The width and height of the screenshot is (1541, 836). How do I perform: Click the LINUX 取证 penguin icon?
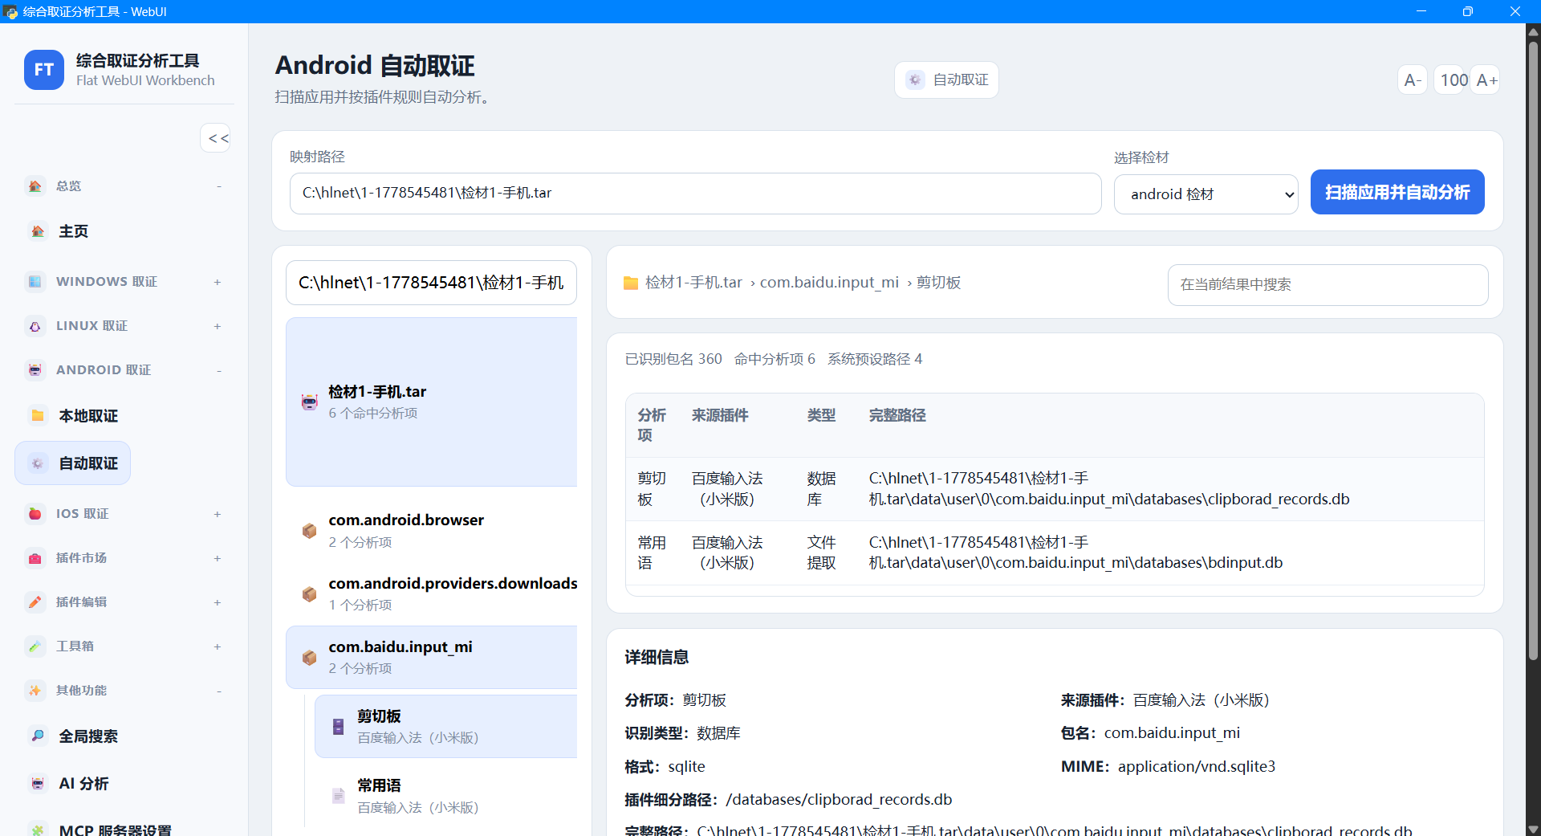tap(35, 326)
